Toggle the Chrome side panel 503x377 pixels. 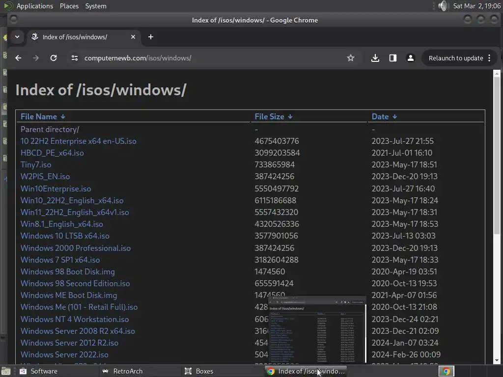[392, 58]
